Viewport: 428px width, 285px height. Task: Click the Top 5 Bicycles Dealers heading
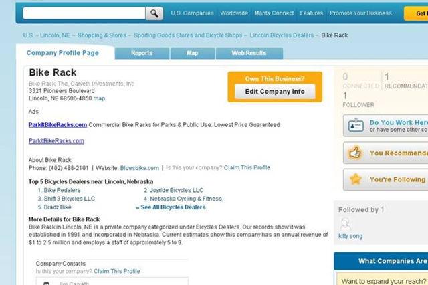pyautogui.click(x=91, y=181)
